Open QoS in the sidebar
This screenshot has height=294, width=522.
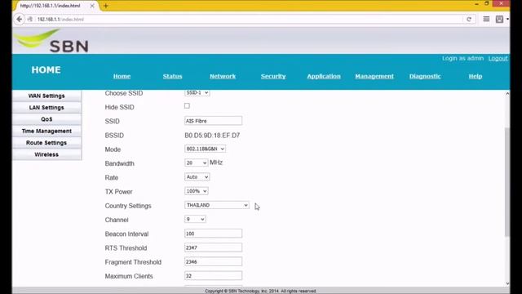[x=46, y=119]
